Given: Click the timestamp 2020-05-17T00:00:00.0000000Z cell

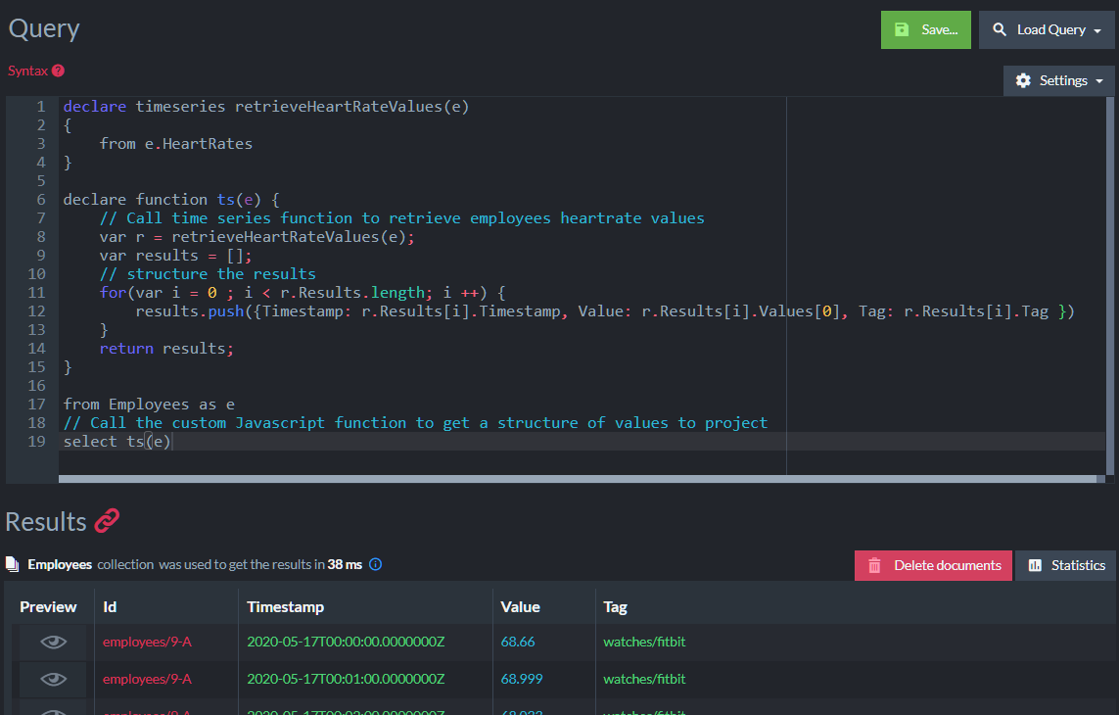Looking at the screenshot, I should click(x=346, y=643).
